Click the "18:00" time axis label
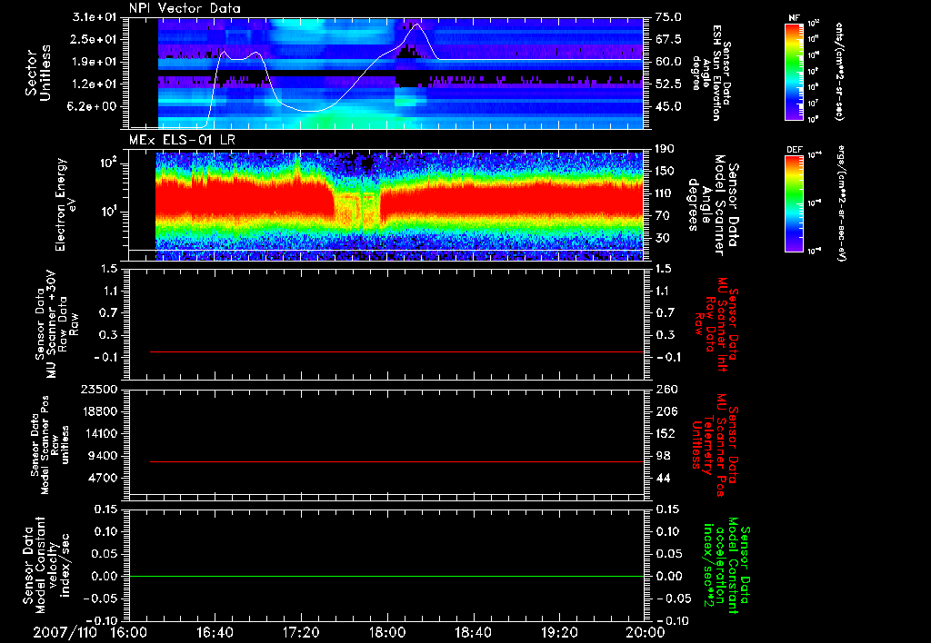This screenshot has height=643, width=931. pos(387,632)
